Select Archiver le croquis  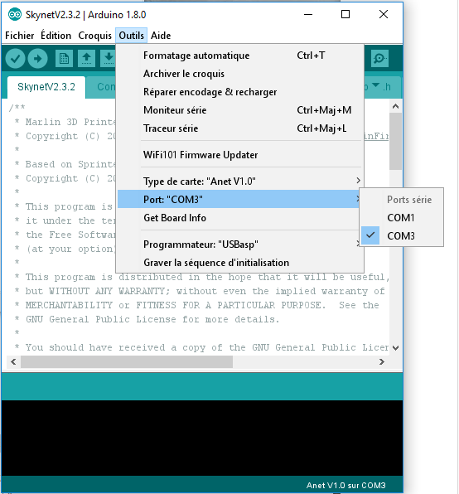[x=240, y=74]
